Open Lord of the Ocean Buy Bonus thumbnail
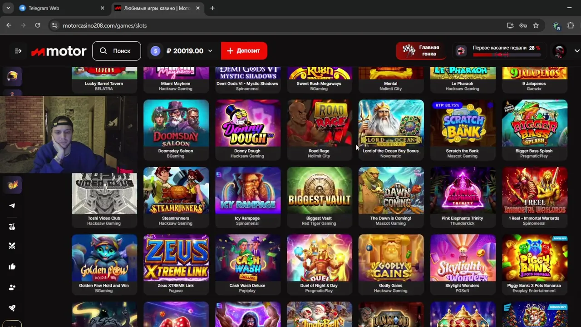Viewport: 581px width, 327px height. coord(391,124)
